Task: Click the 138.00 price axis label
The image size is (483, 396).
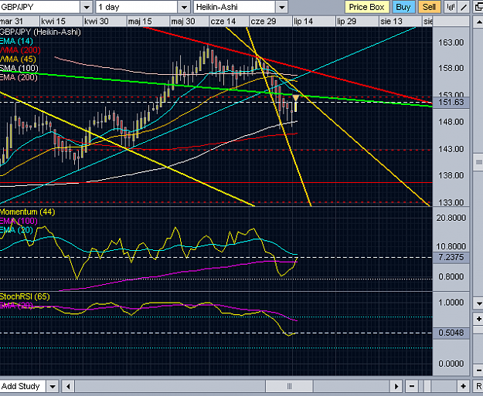Action: [451, 176]
